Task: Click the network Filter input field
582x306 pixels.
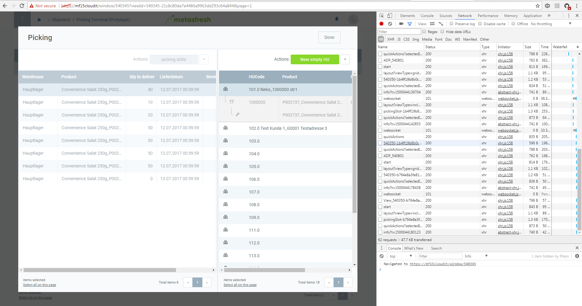Action: (x=399, y=32)
